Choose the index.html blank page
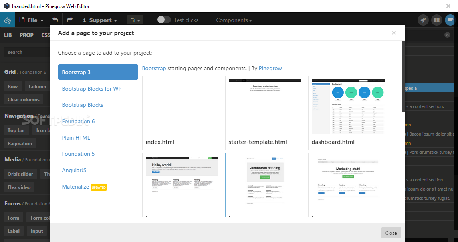 coord(182,113)
